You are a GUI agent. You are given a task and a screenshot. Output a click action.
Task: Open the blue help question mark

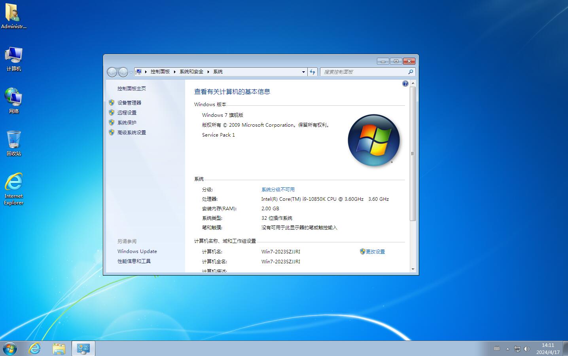405,84
